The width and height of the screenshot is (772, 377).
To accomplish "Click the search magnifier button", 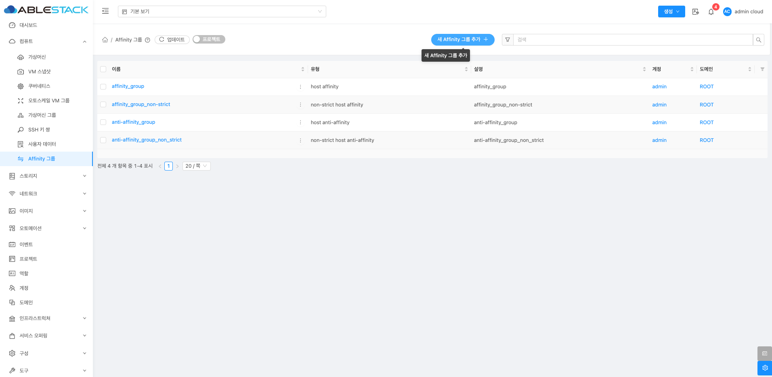I will [x=759, y=40].
